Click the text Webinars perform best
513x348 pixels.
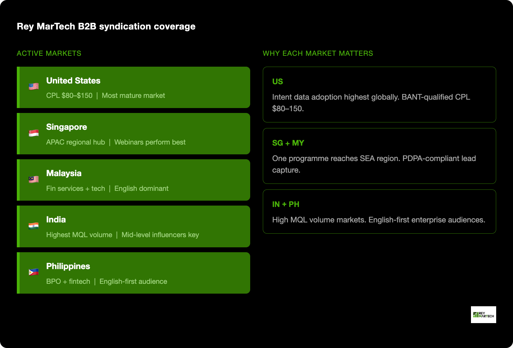150,142
